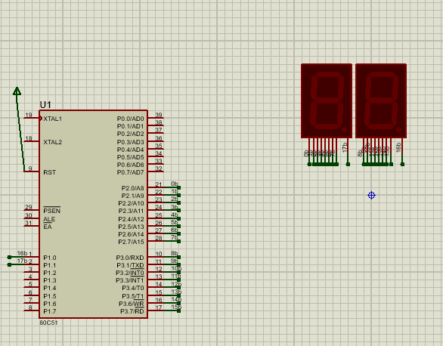Click pin number 19 beside XTAL1

tap(29, 115)
